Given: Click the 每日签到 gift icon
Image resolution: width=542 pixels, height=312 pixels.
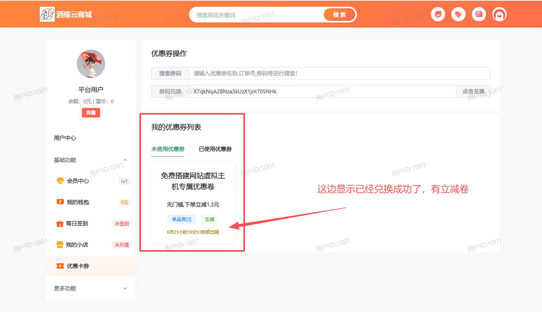Looking at the screenshot, I should (x=60, y=223).
